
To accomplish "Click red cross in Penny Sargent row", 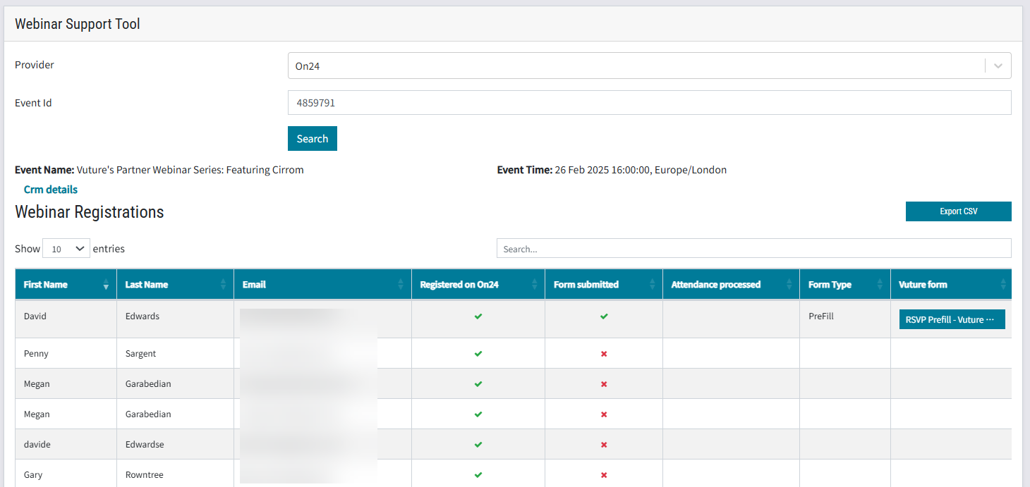I will click(x=604, y=354).
